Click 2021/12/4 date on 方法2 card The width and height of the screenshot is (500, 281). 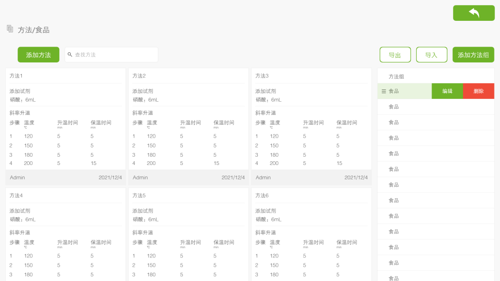[233, 177]
